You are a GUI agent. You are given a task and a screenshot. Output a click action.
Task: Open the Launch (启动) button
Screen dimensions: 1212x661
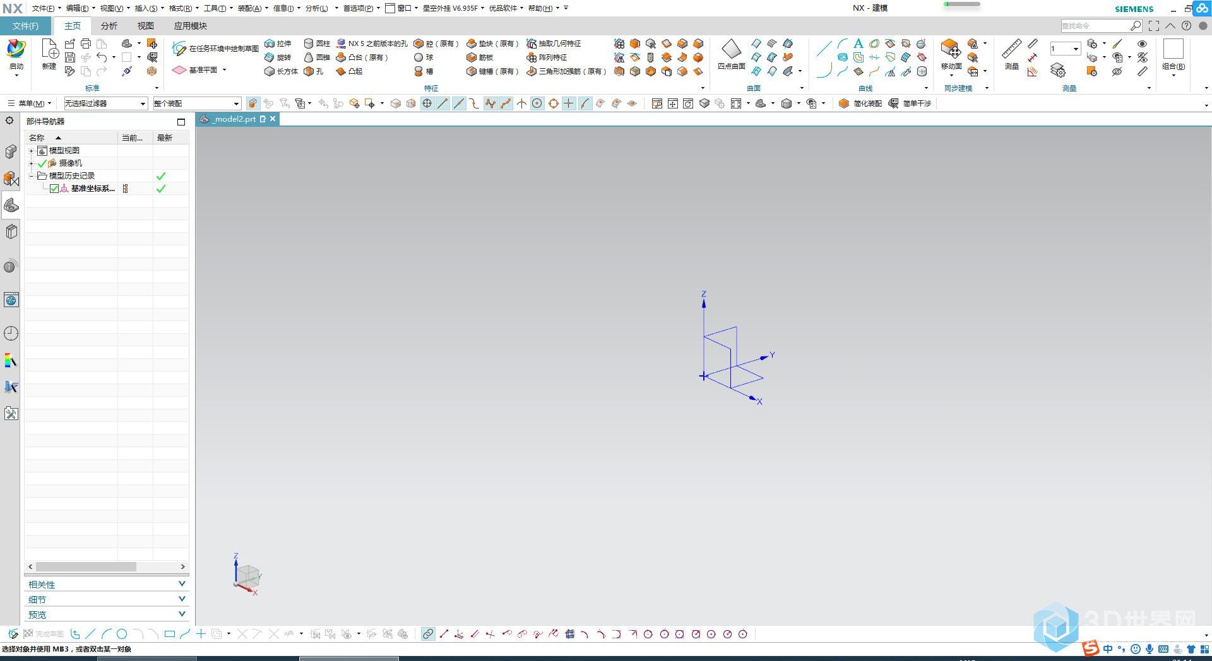[16, 57]
